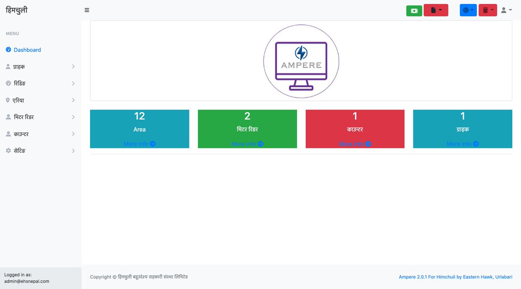The image size is (521, 289).
Task: Click More info on Area card
Action: [139, 144]
